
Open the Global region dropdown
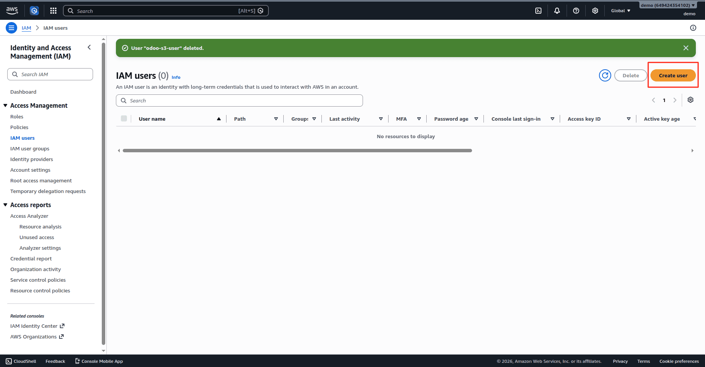pyautogui.click(x=621, y=11)
